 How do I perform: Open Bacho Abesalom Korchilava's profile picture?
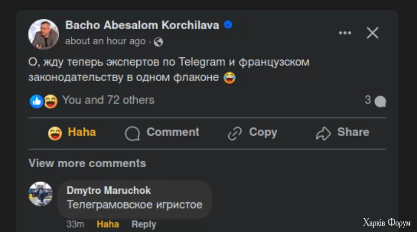(x=43, y=34)
